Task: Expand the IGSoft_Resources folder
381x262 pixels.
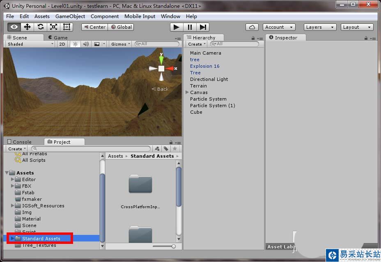Action: [12, 206]
